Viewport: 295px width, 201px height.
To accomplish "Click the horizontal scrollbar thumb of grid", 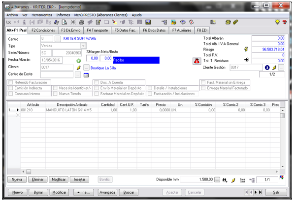I will (29, 172).
